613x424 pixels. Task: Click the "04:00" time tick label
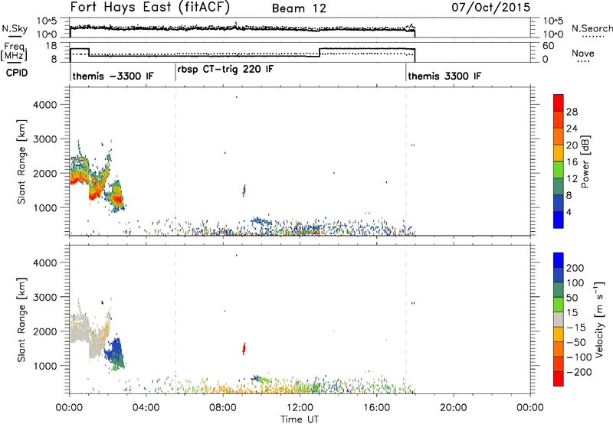[146, 408]
